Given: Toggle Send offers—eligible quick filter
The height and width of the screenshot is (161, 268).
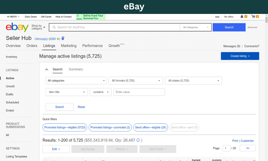Looking at the screenshot, I should tap(151, 127).
